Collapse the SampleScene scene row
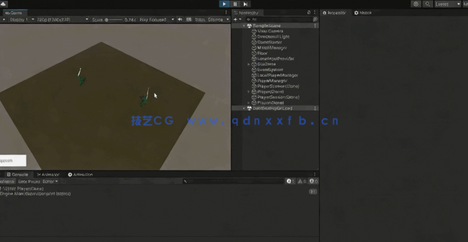The width and height of the screenshot is (468, 242). (x=244, y=26)
